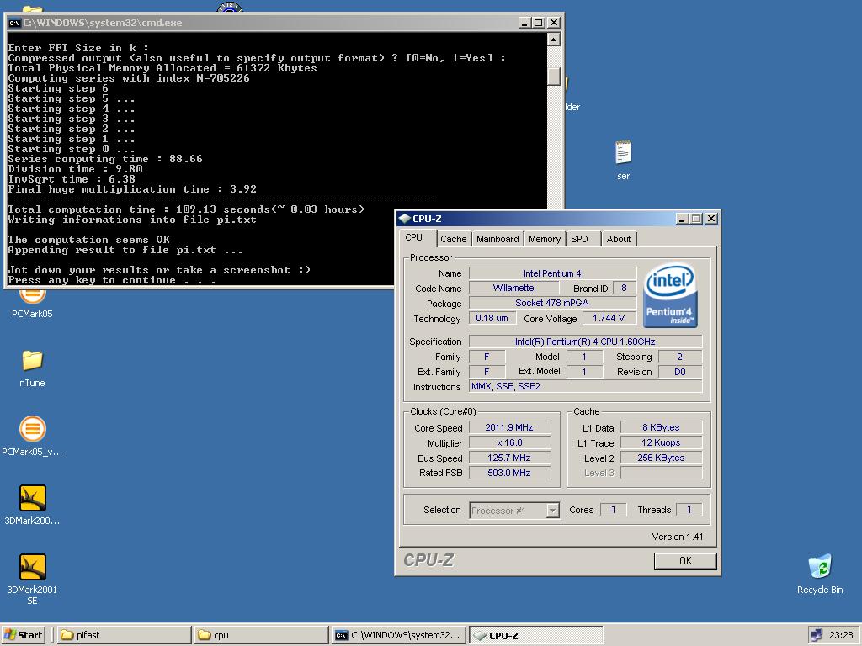
Task: Click the Revision value D0
Action: point(680,372)
